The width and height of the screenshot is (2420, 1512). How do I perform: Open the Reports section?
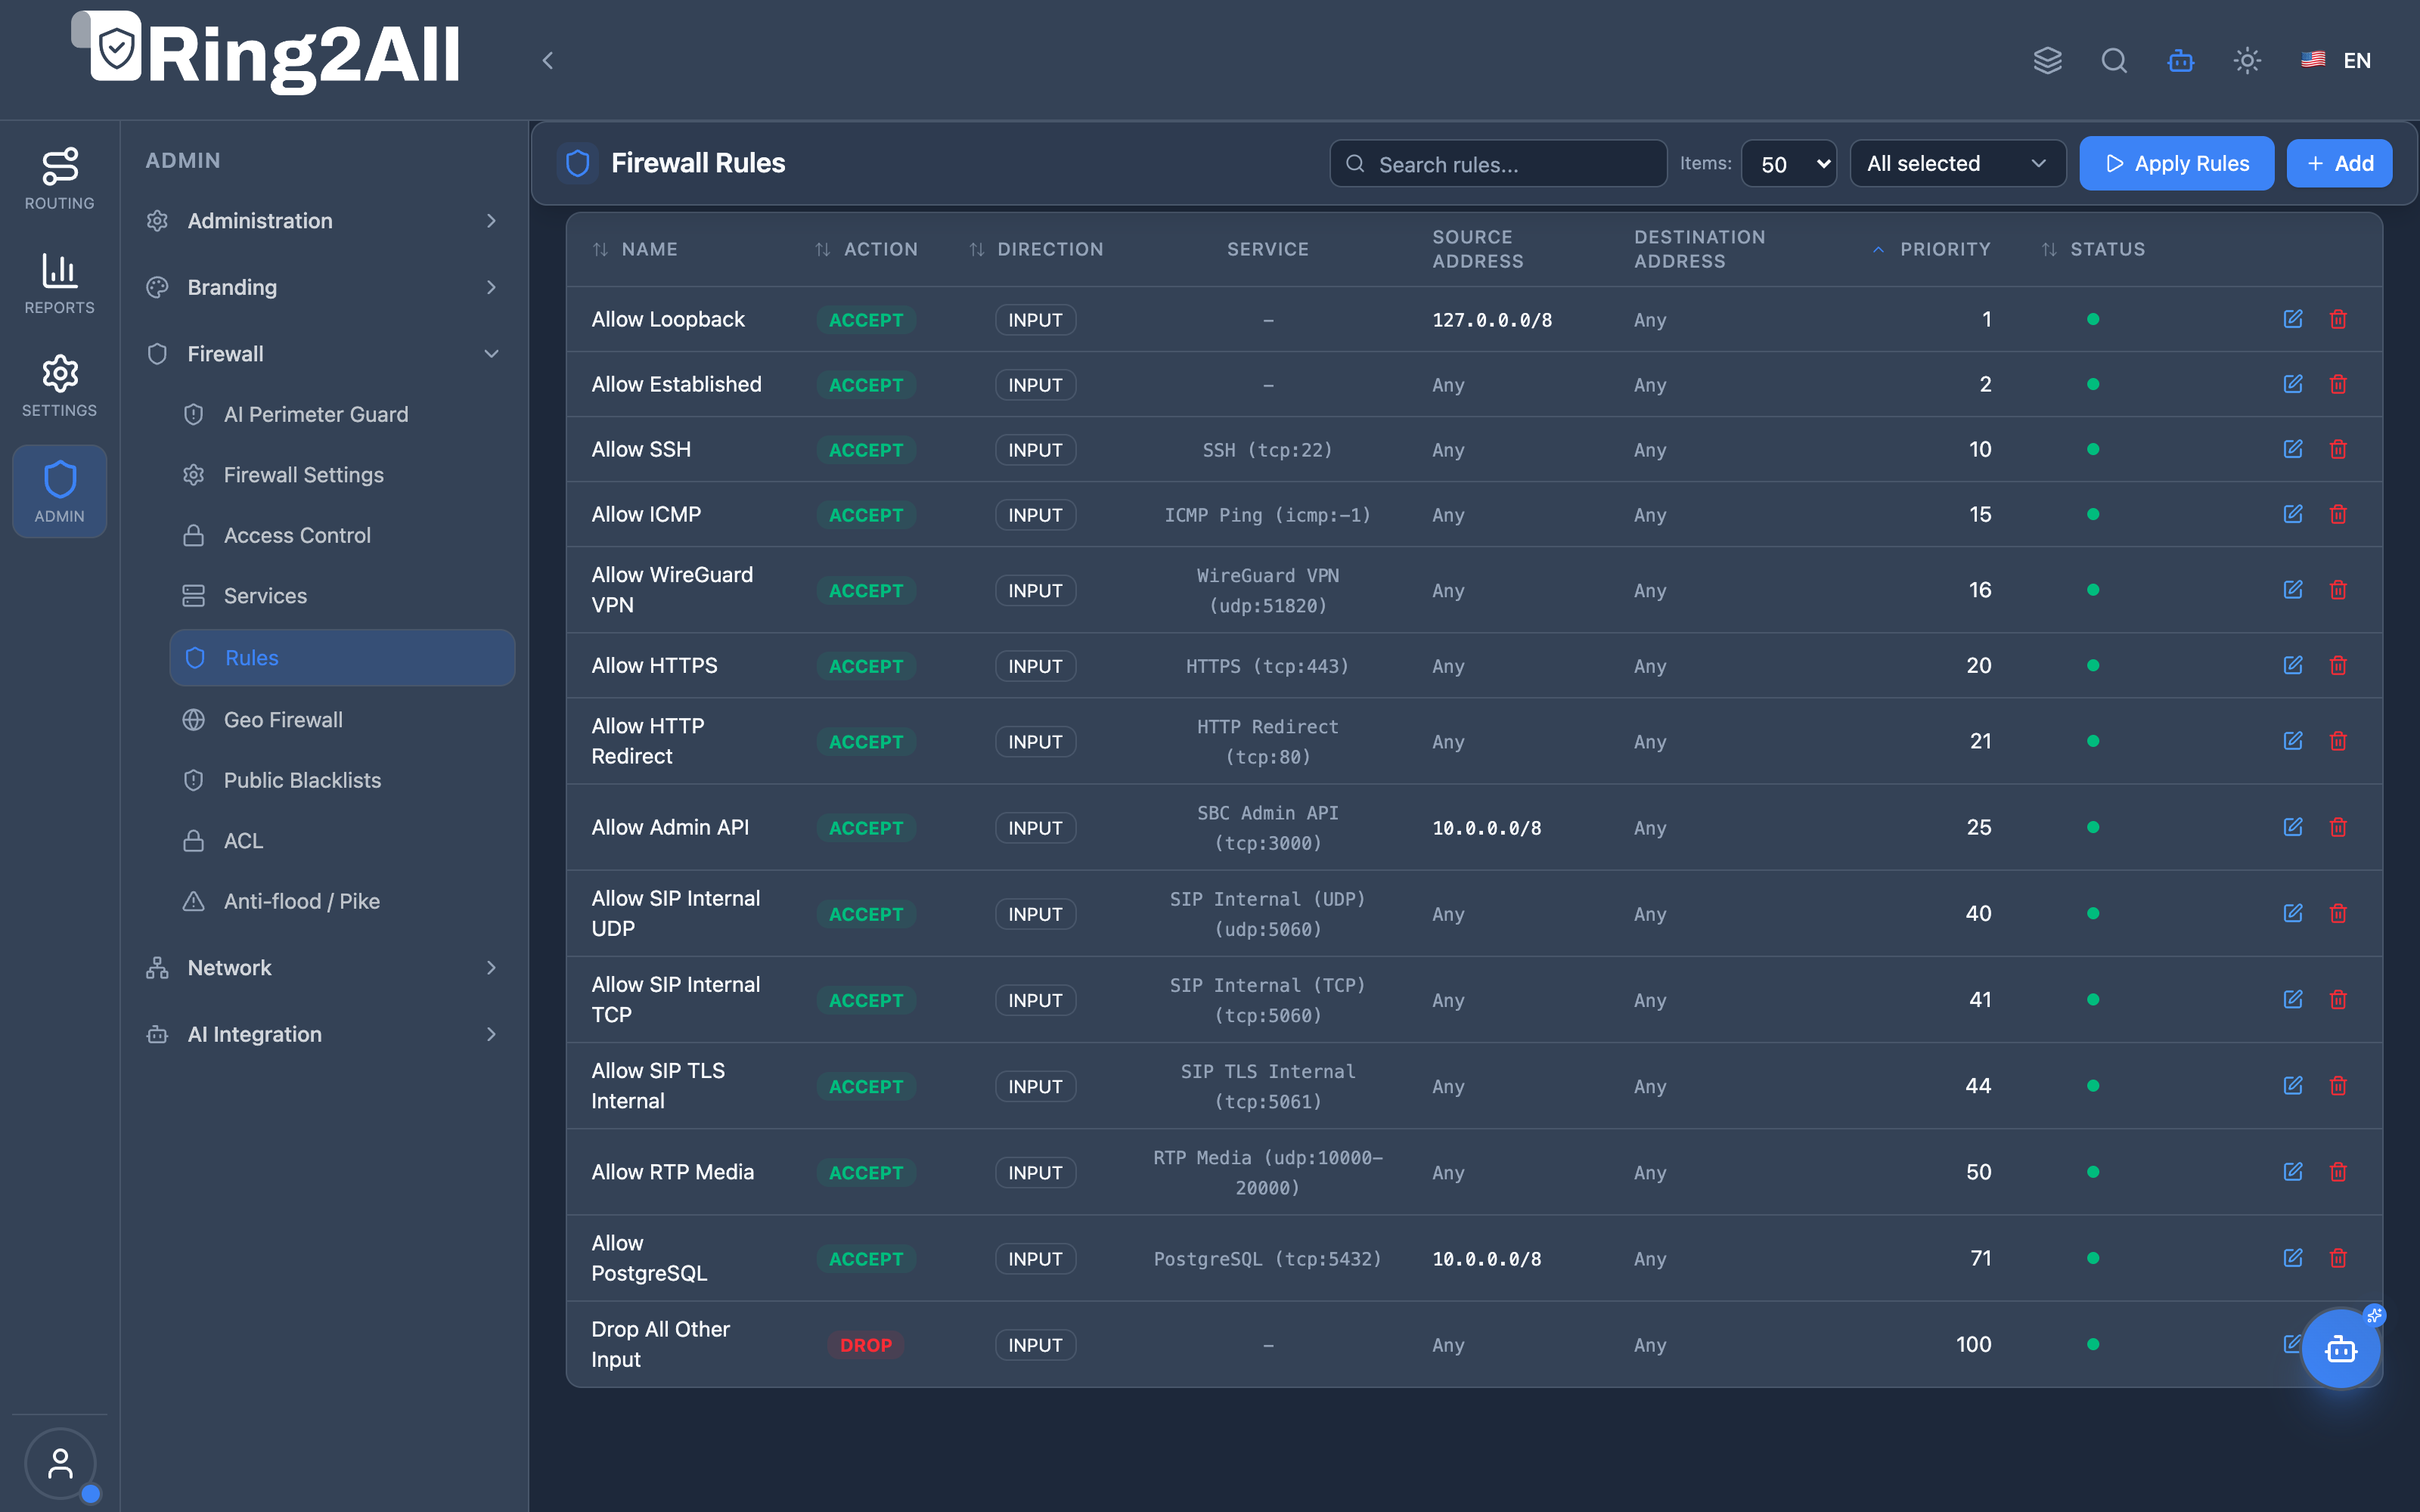pos(59,283)
